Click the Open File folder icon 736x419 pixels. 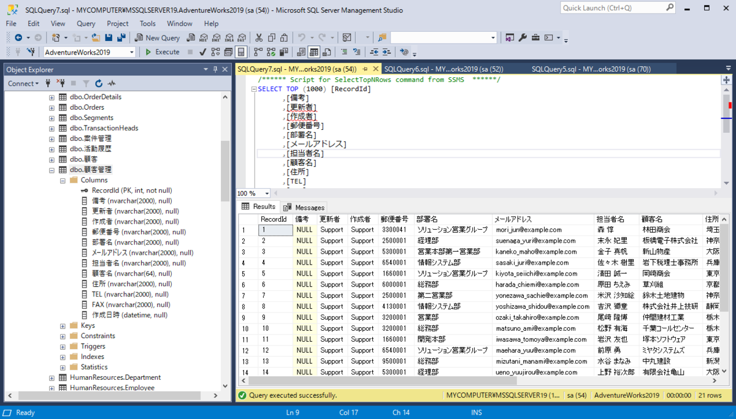(x=96, y=37)
